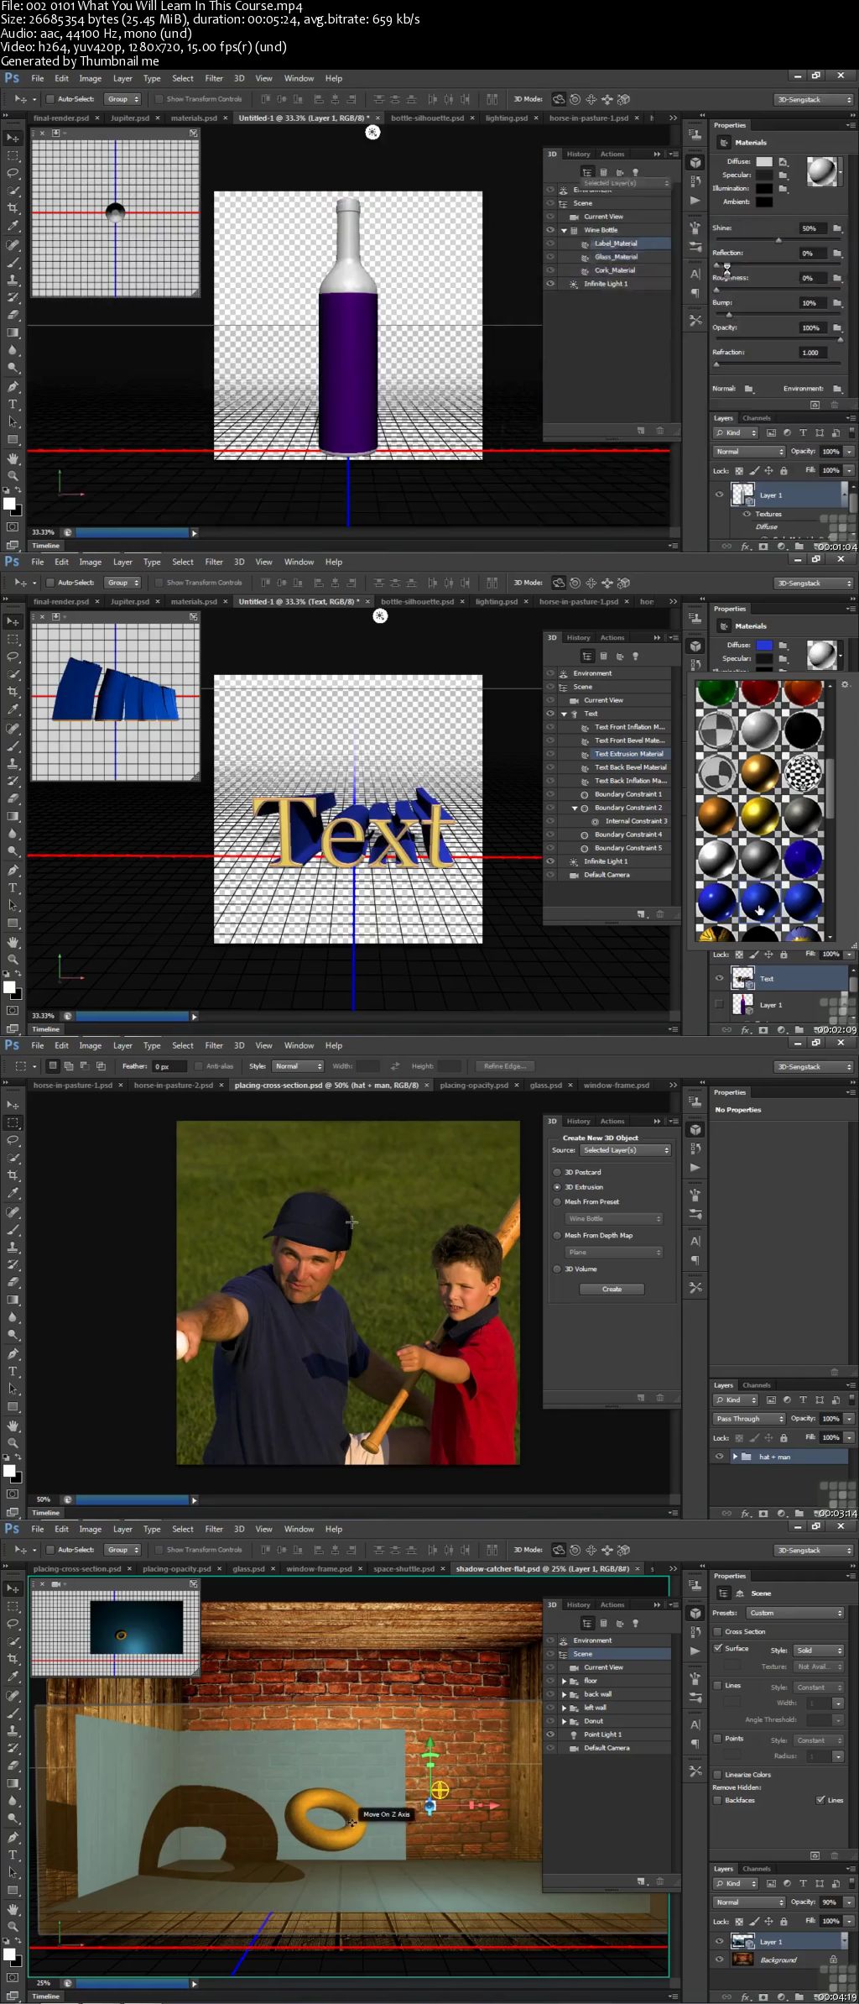
Task: Collapse the Wine Bottle mesh in the 3D panel
Action: 564,230
